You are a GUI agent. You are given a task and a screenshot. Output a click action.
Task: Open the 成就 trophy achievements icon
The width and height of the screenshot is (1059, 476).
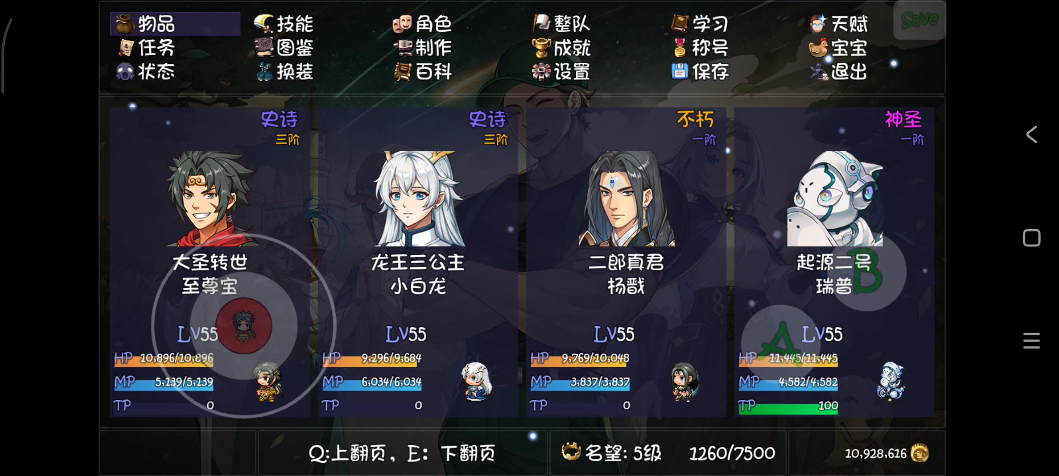[x=541, y=48]
